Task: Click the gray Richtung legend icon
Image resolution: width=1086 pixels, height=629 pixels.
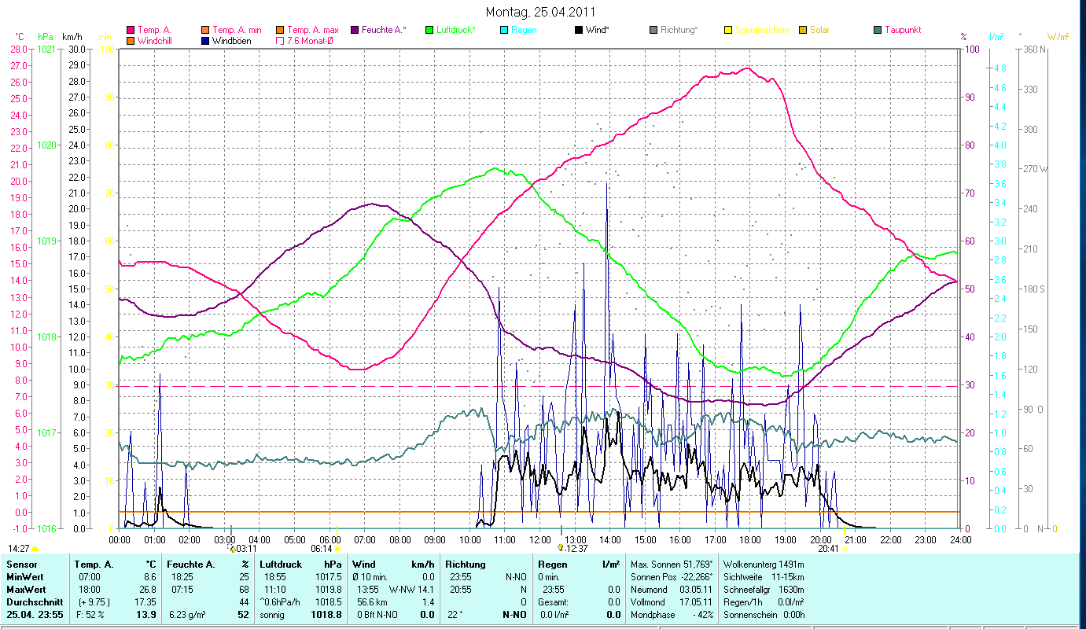Action: tap(653, 30)
